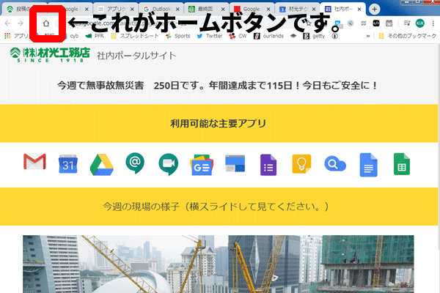This screenshot has height=293, width=440.
Task: Open the Google Meet video icon
Action: tap(169, 165)
